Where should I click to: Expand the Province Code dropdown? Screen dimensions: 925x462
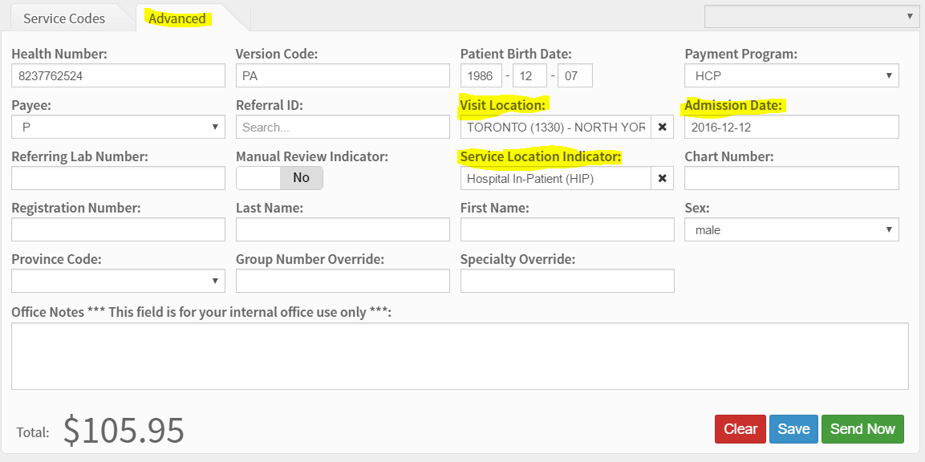click(x=118, y=281)
